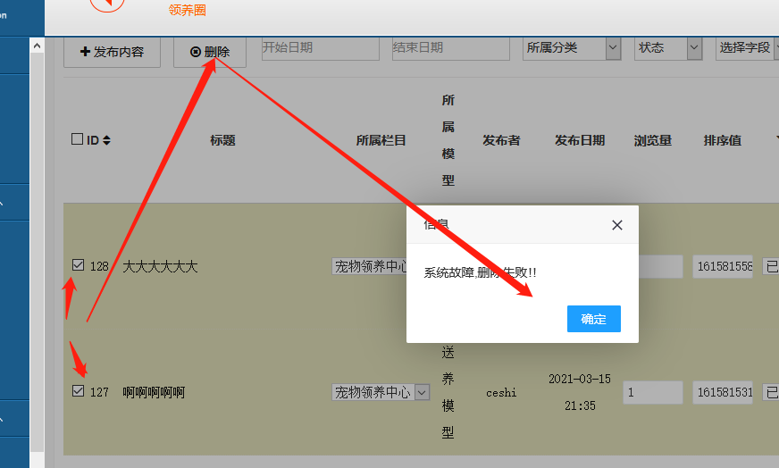Open the 所属分类 category dropdown

tap(572, 48)
